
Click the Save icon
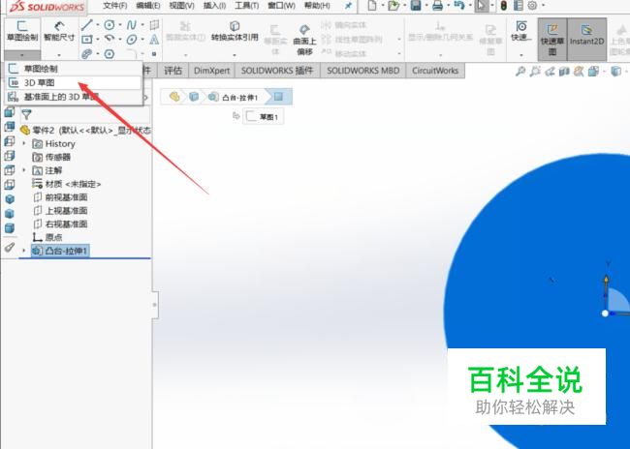coord(416,6)
